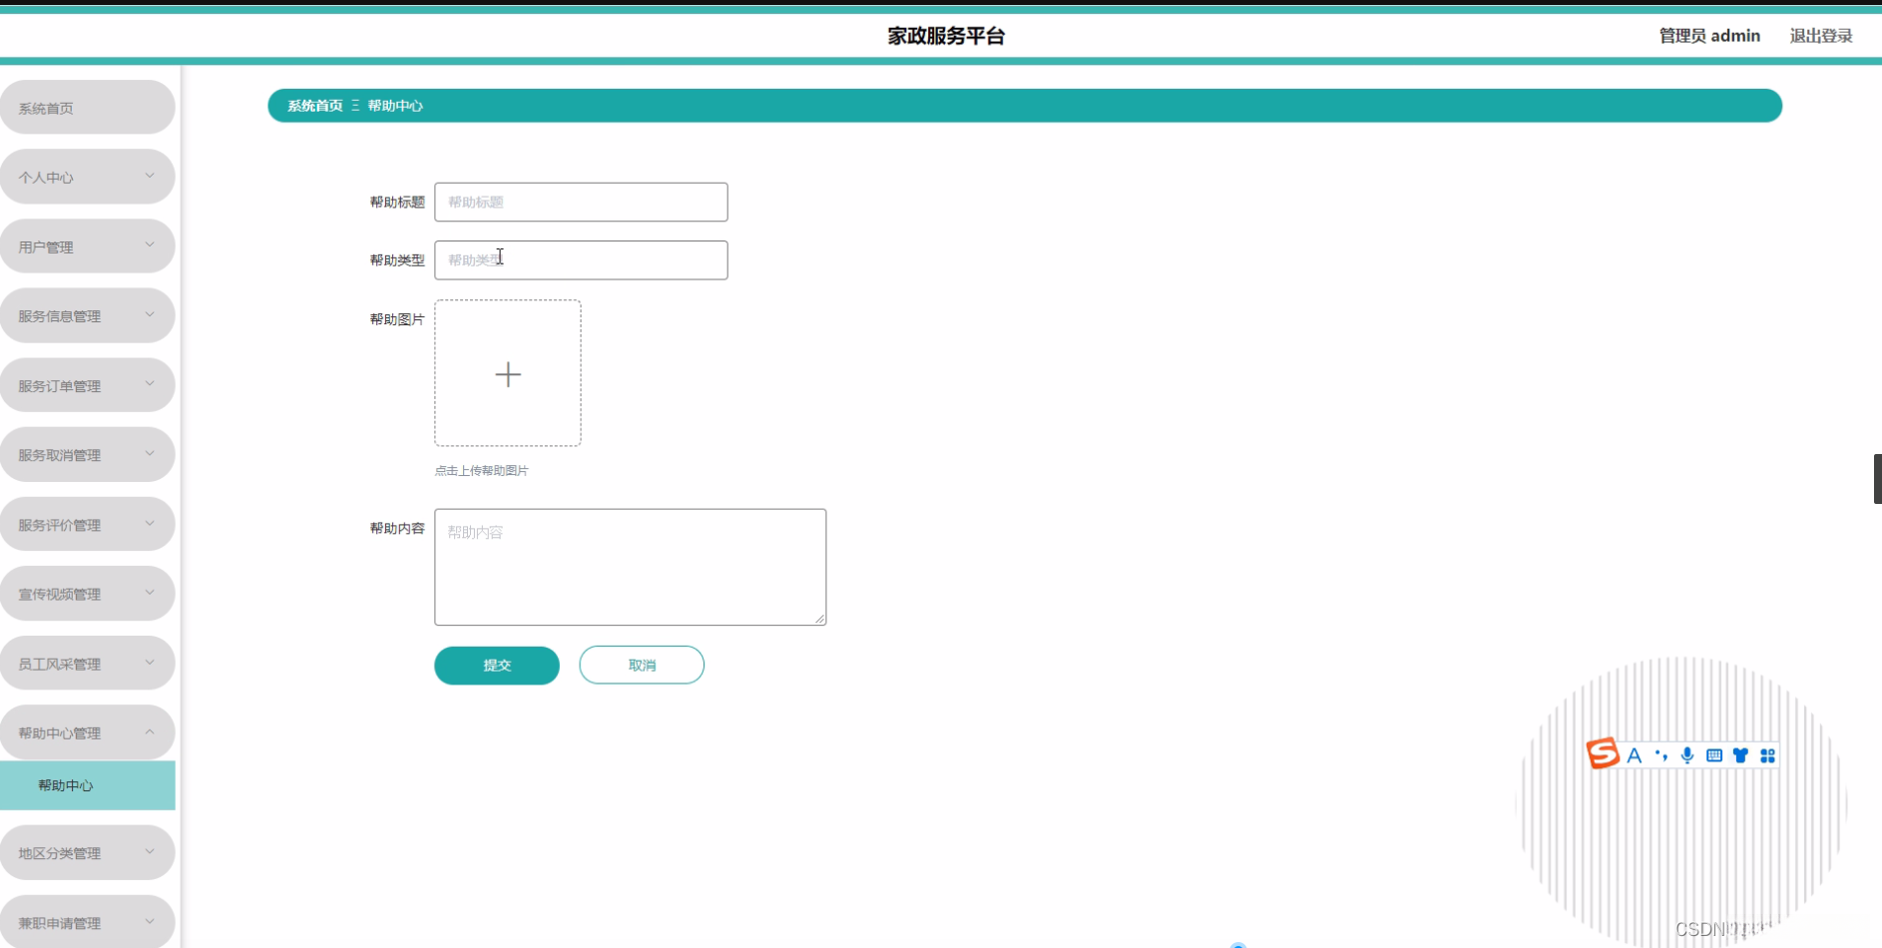Image resolution: width=1882 pixels, height=948 pixels.
Task: Open the Sogou soft keyboard icon
Action: point(1714,755)
